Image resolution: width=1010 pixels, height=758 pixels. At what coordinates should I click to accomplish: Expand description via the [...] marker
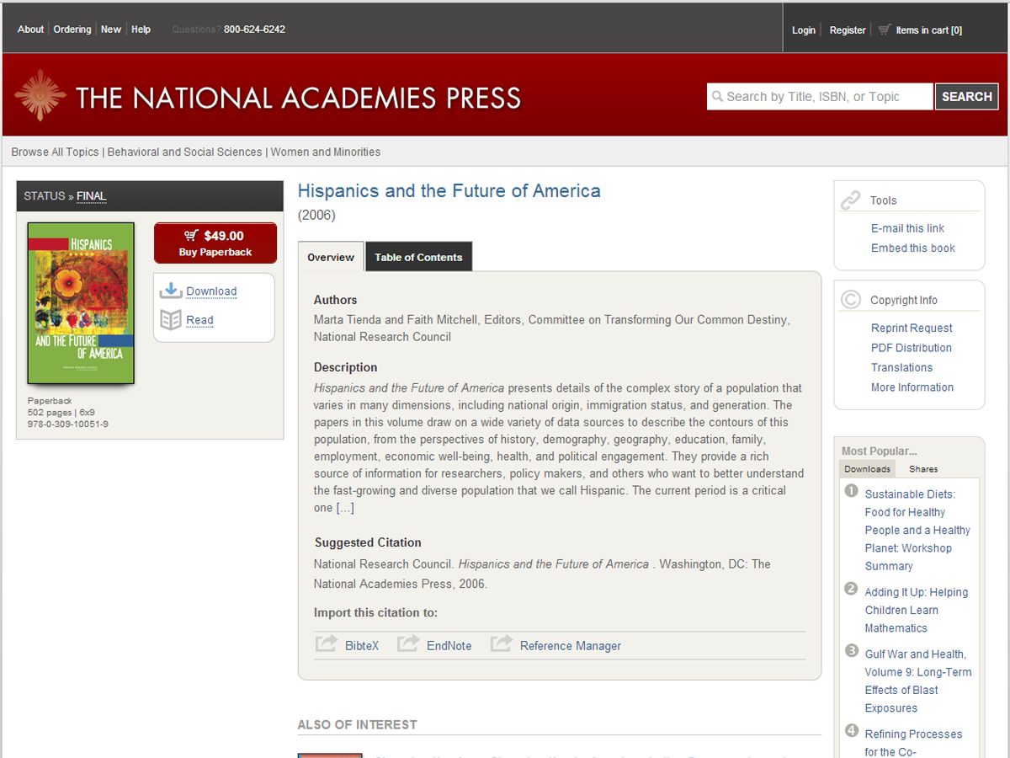[x=345, y=508]
